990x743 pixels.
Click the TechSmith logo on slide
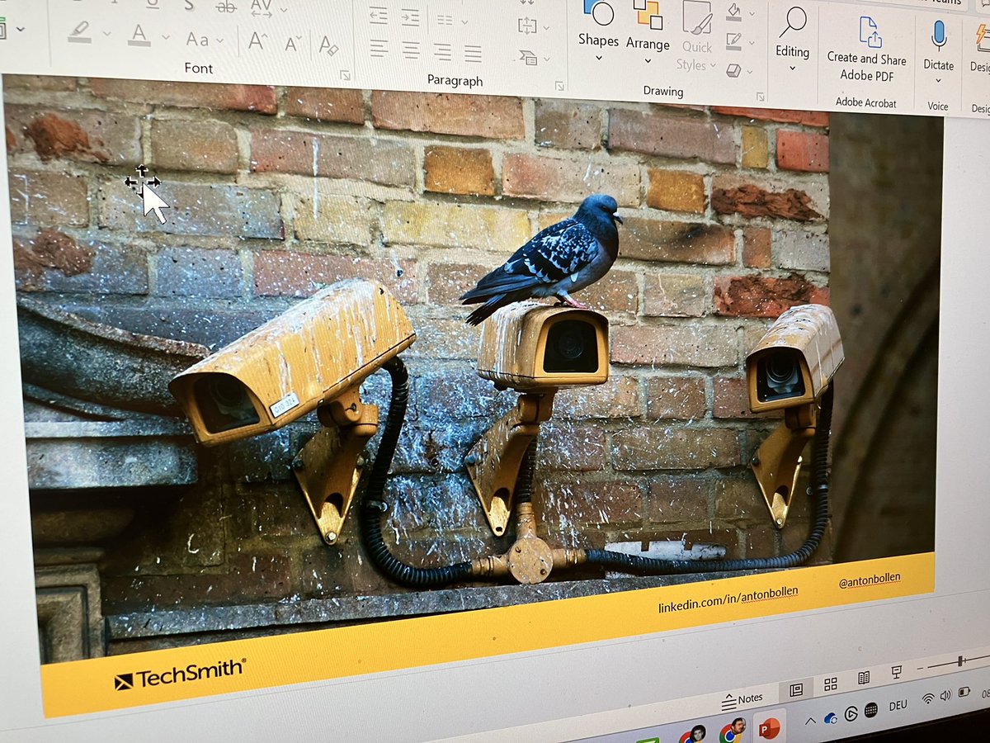180,673
